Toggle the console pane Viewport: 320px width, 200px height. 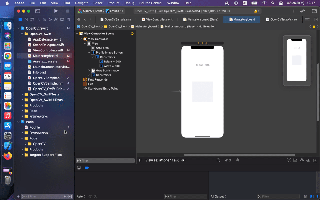pyautogui.click(x=317, y=197)
